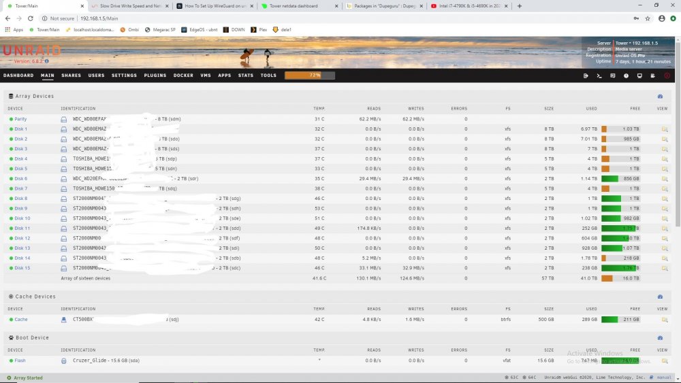Browse Disk 6 contents via folder icon
The image size is (681, 383).
[665, 179]
